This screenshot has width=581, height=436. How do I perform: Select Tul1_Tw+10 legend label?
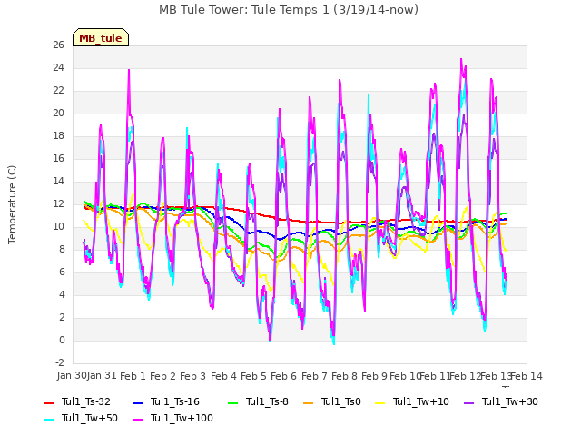[421, 401]
